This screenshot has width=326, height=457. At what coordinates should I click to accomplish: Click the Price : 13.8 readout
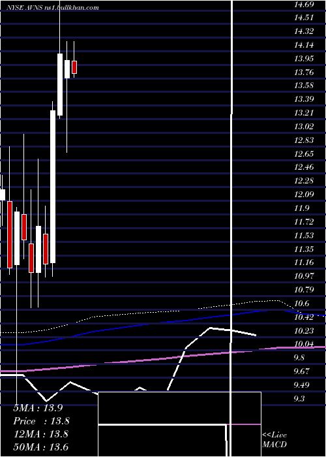tap(41, 421)
